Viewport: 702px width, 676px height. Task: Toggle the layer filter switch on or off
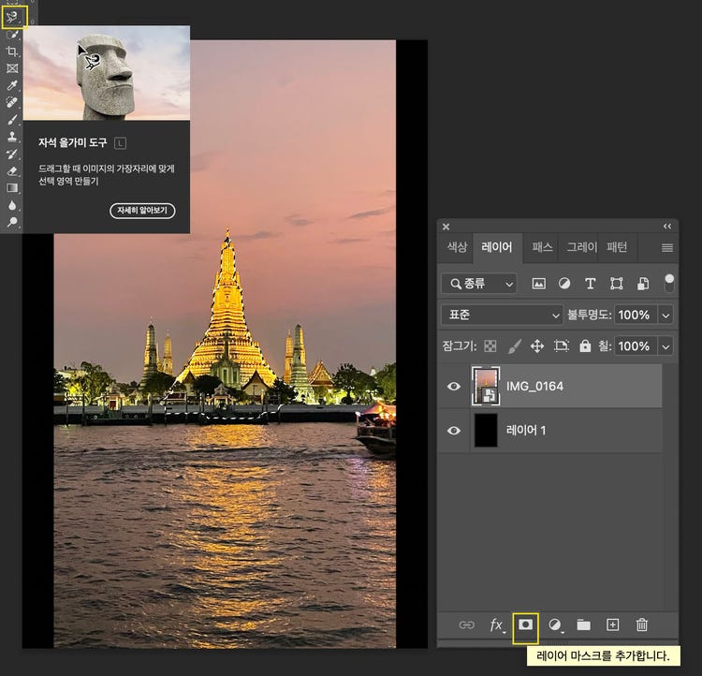click(x=669, y=281)
